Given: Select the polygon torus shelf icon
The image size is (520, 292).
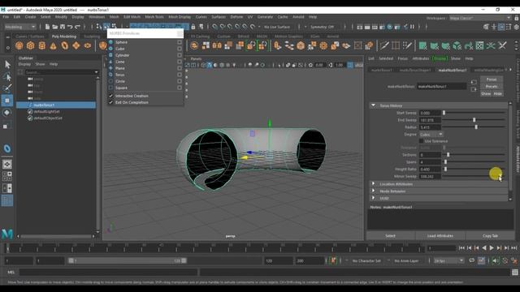Looking at the screenshot, I should (x=65, y=45).
